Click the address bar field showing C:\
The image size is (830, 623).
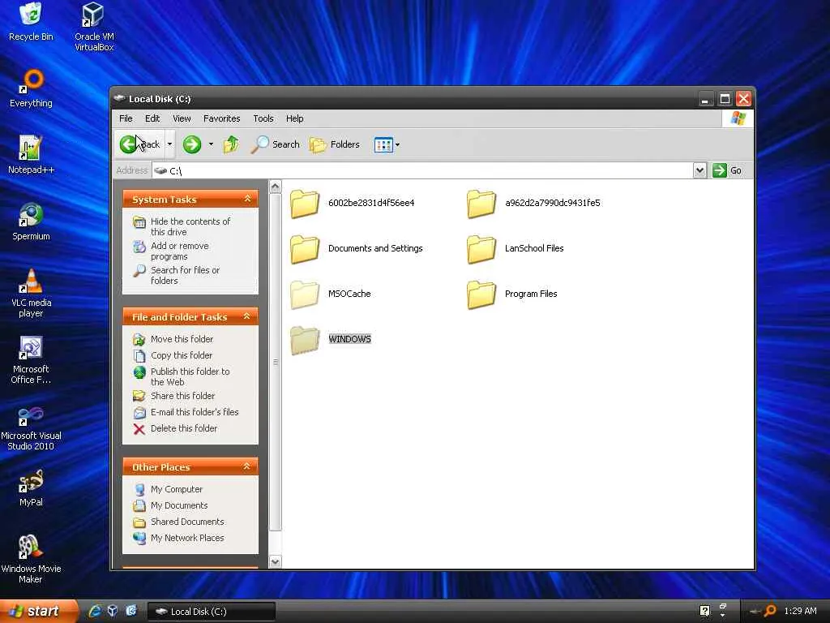[422, 170]
